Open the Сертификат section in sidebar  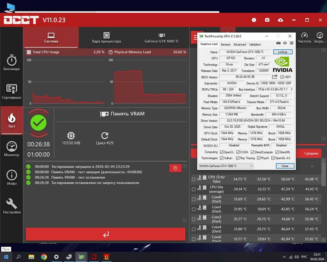[x=12, y=91]
